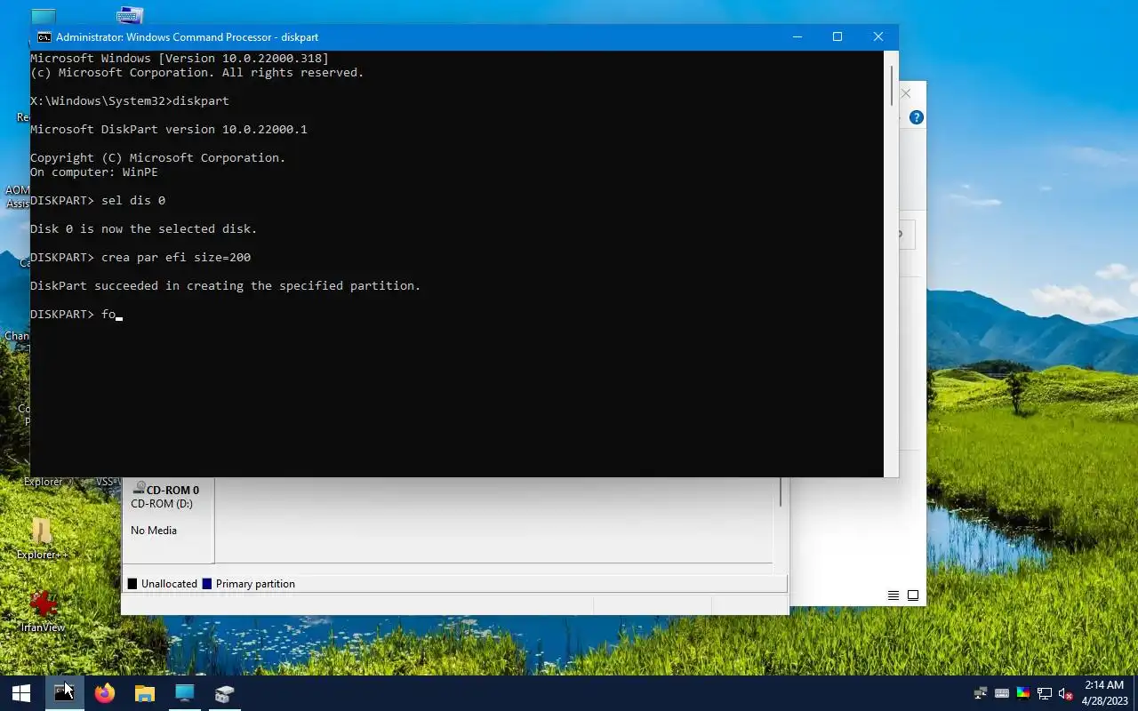Click the 'crea par efi size=200' line

tap(176, 258)
